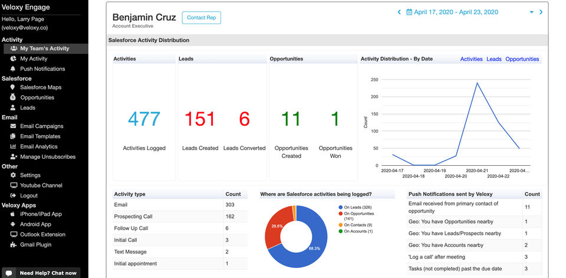
Task: Click the Email Analytics chart icon
Action: 14,146
